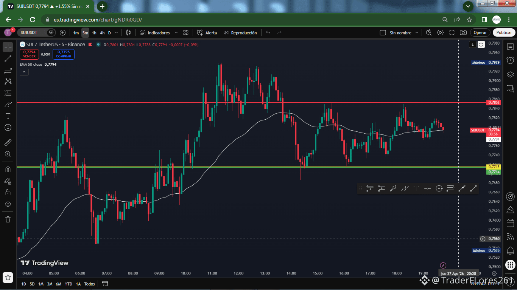517x290 pixels.
Task: Click the blue COMPRAR buy button
Action: pyautogui.click(x=64, y=54)
